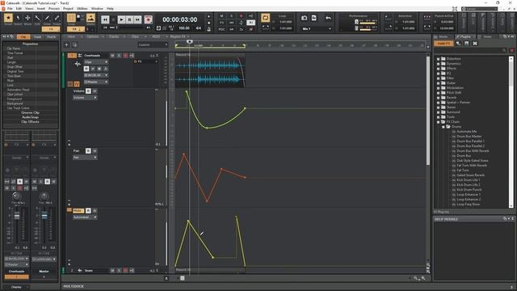Open the Utilities menu
The image size is (517, 291).
point(82,9)
